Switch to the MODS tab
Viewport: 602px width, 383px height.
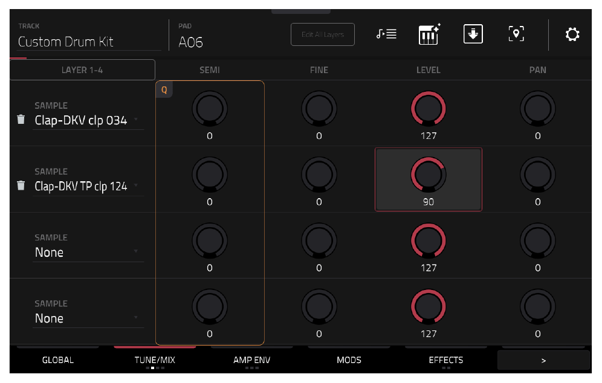349,360
